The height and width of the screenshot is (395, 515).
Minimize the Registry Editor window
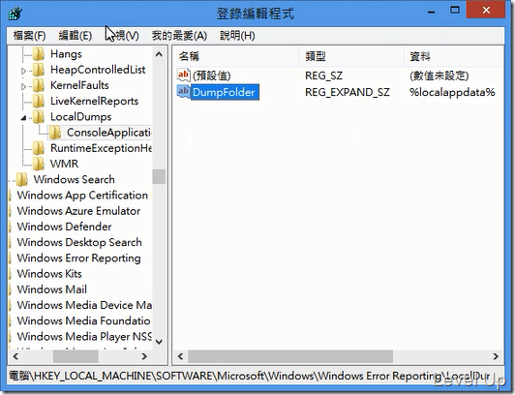(x=432, y=12)
